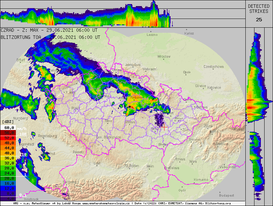Select the 48.0 dBZ orange-red swatch
This screenshot has width=273, height=206.
pos(8,143)
